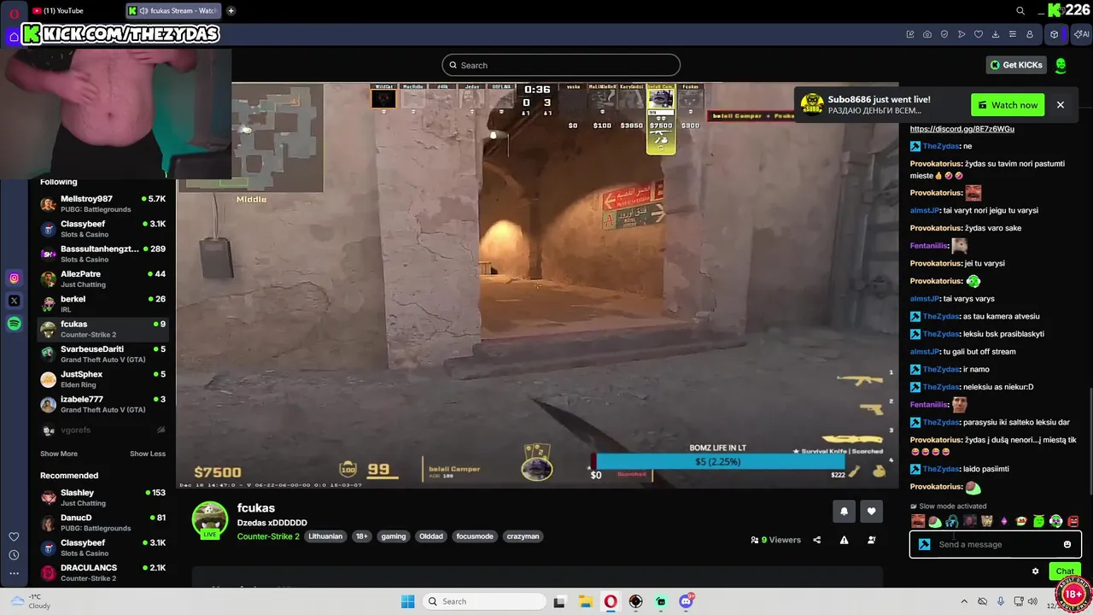The height and width of the screenshot is (615, 1093).
Task: Open the history clock icon in sidebar
Action: [14, 555]
